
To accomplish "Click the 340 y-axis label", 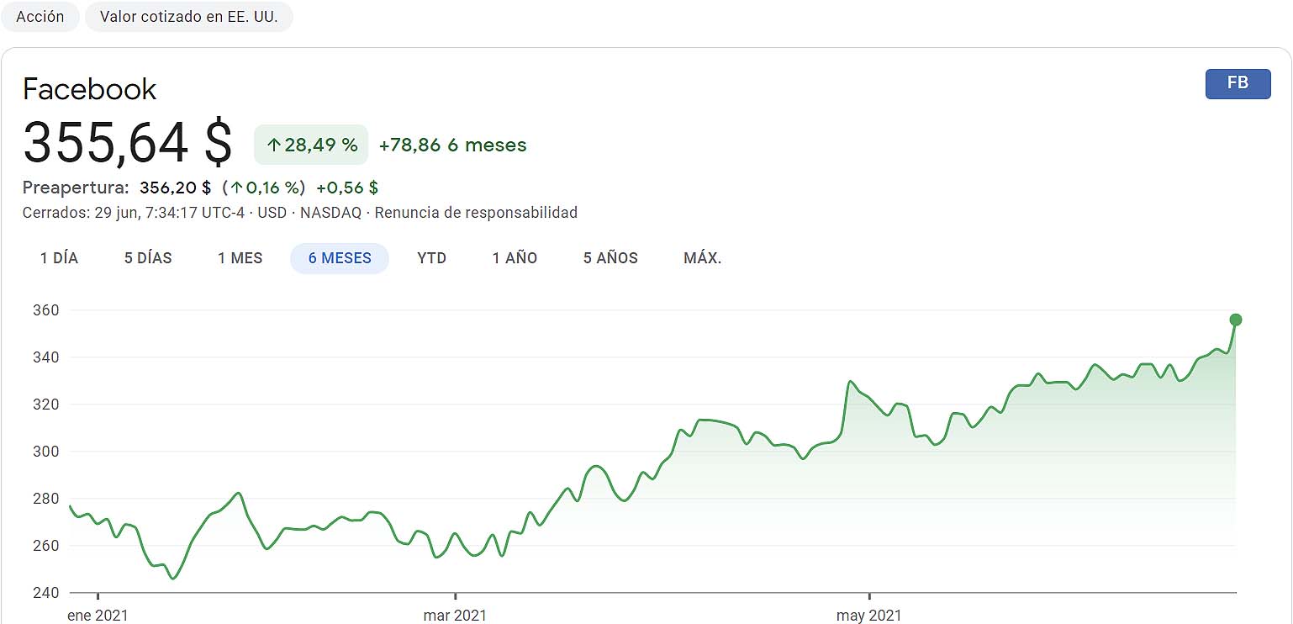I will 47,357.
